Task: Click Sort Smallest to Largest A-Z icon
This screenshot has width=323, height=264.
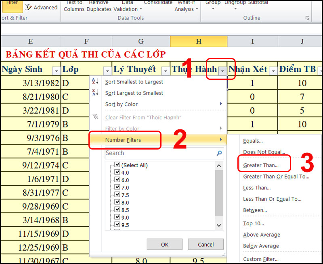Action: [x=95, y=81]
